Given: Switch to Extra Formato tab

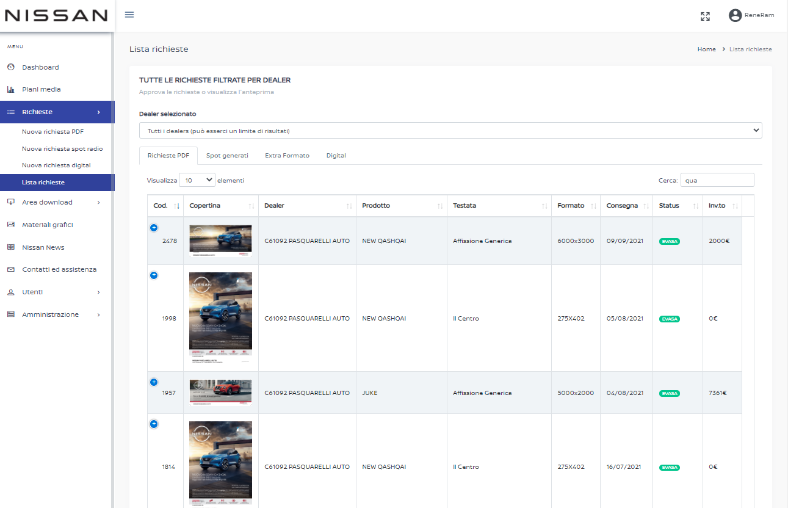Looking at the screenshot, I should (287, 156).
